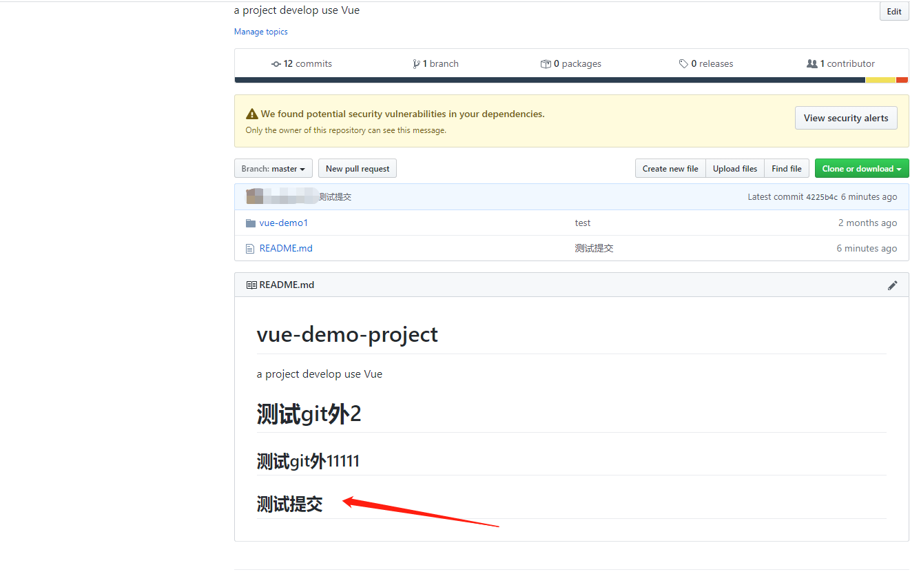Image resolution: width=910 pixels, height=583 pixels.
Task: Click the warning triangle in the security banner
Action: pyautogui.click(x=252, y=114)
